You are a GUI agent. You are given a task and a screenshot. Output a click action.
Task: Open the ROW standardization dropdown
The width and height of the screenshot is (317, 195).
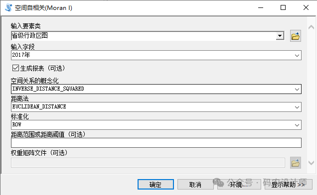click(297, 125)
